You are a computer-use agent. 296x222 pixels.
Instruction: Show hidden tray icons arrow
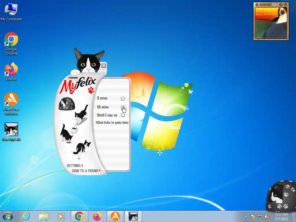pos(246,217)
